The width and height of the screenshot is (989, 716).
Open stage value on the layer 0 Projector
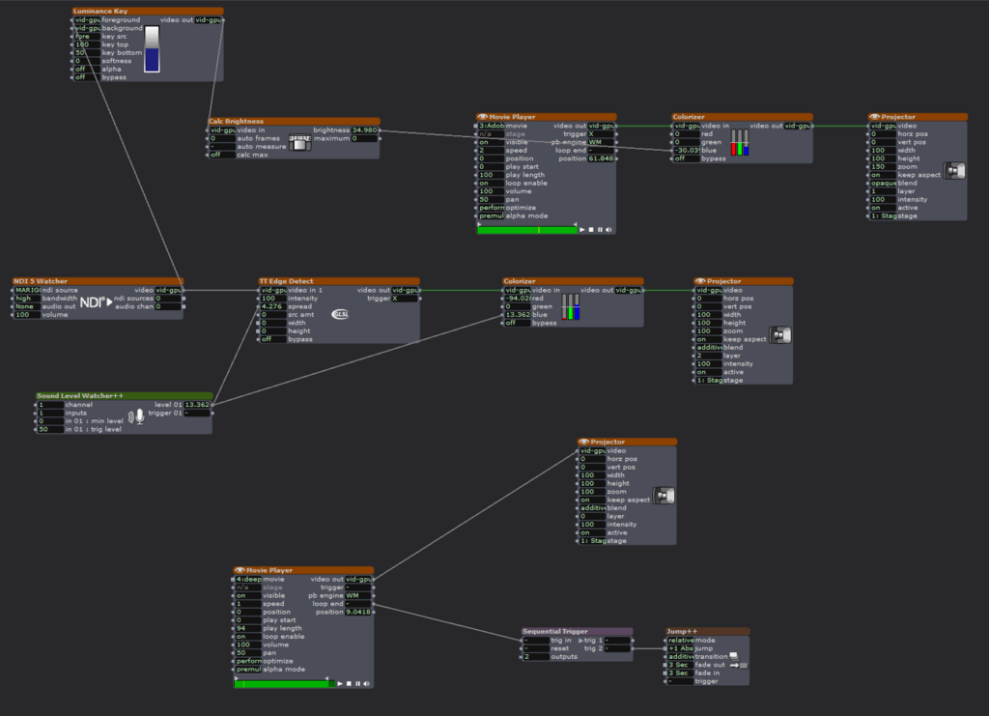[x=593, y=541]
